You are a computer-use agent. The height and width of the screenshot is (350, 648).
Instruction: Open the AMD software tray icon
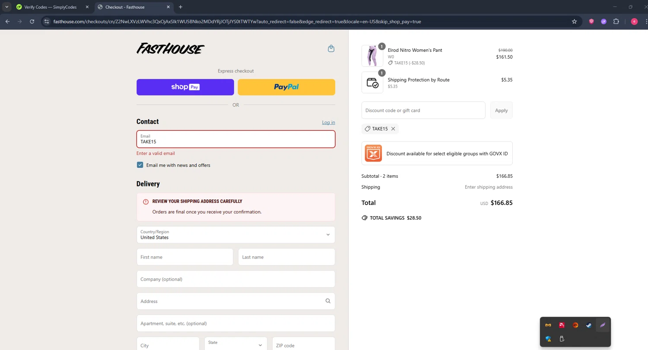(562, 325)
